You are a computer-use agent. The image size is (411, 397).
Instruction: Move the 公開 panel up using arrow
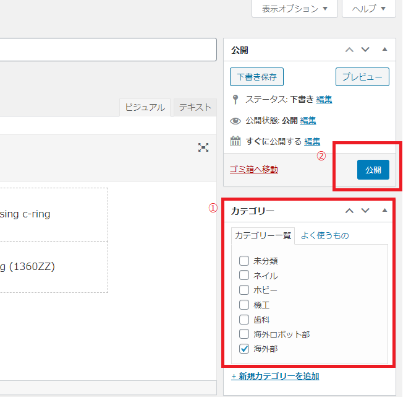point(349,50)
